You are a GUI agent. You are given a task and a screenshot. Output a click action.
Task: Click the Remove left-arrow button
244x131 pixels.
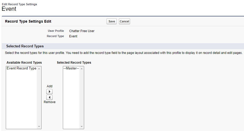coord(49,97)
